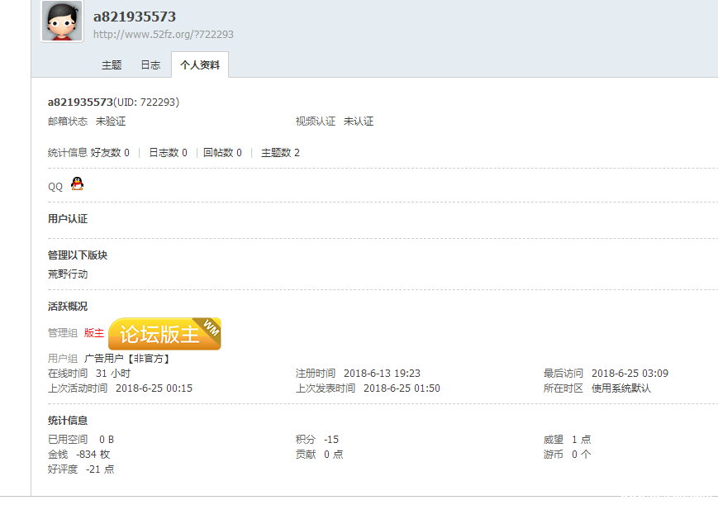
Task: Open the profile URL link
Action: tap(163, 35)
